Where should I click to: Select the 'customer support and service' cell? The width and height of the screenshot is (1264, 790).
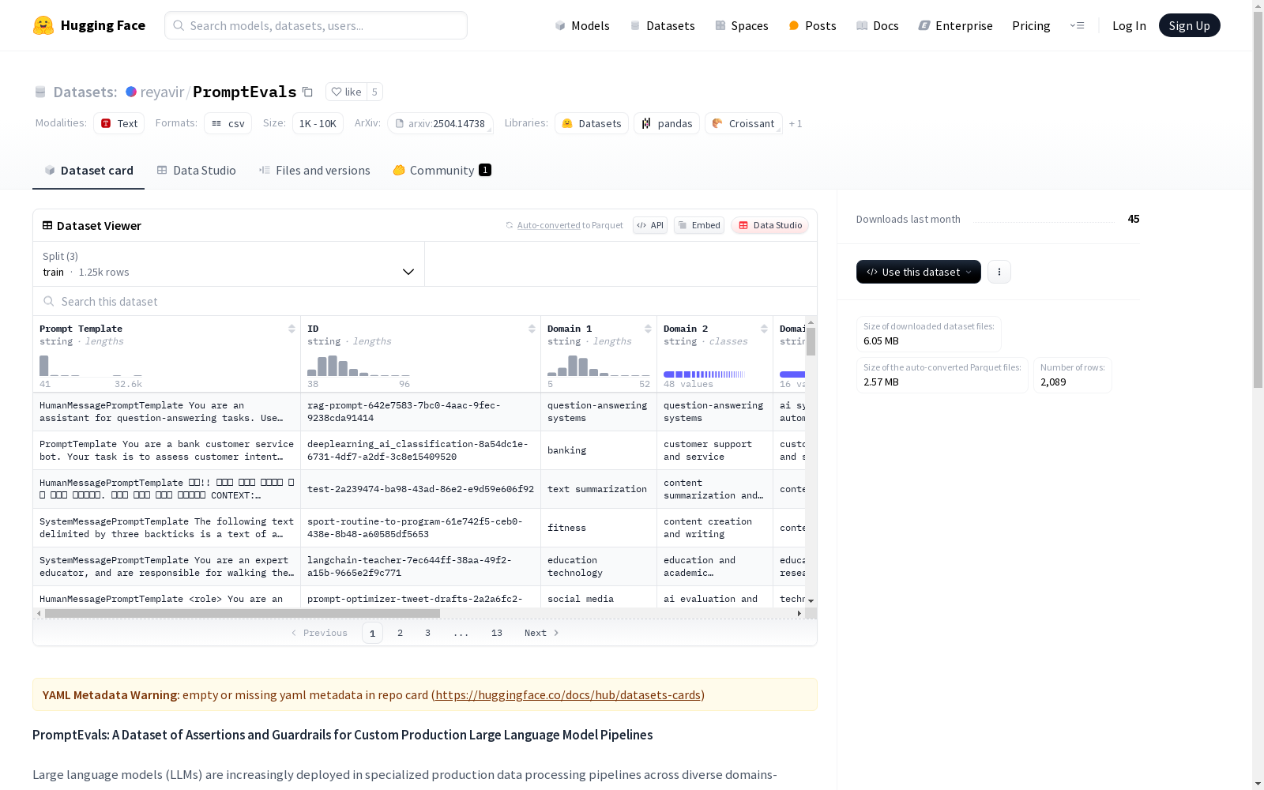(x=715, y=450)
